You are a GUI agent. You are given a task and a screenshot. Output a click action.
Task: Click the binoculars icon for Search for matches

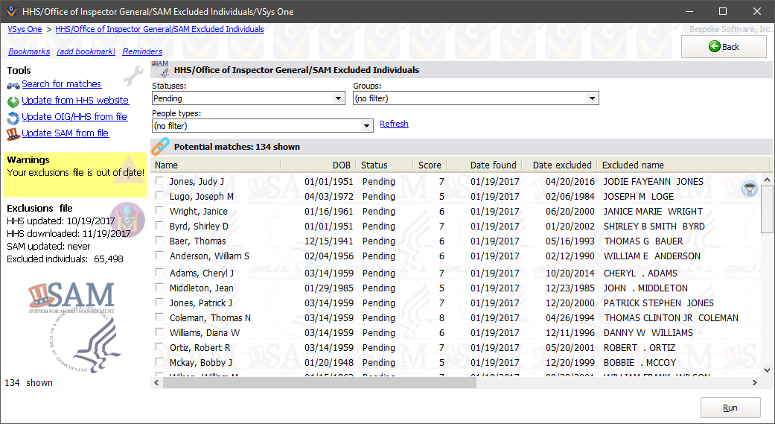13,85
